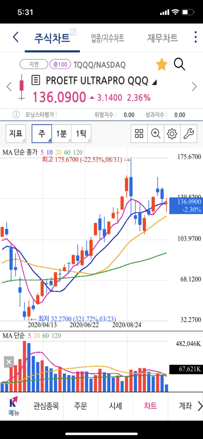Open the wrench tools icon

189,134
